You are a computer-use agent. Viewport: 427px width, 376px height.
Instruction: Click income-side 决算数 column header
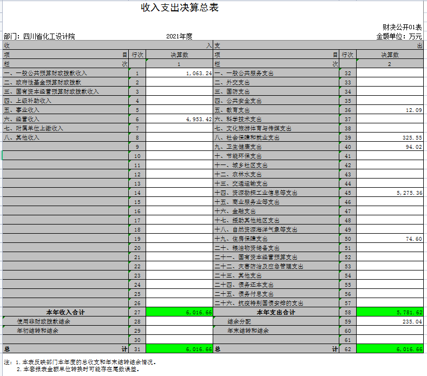point(180,55)
